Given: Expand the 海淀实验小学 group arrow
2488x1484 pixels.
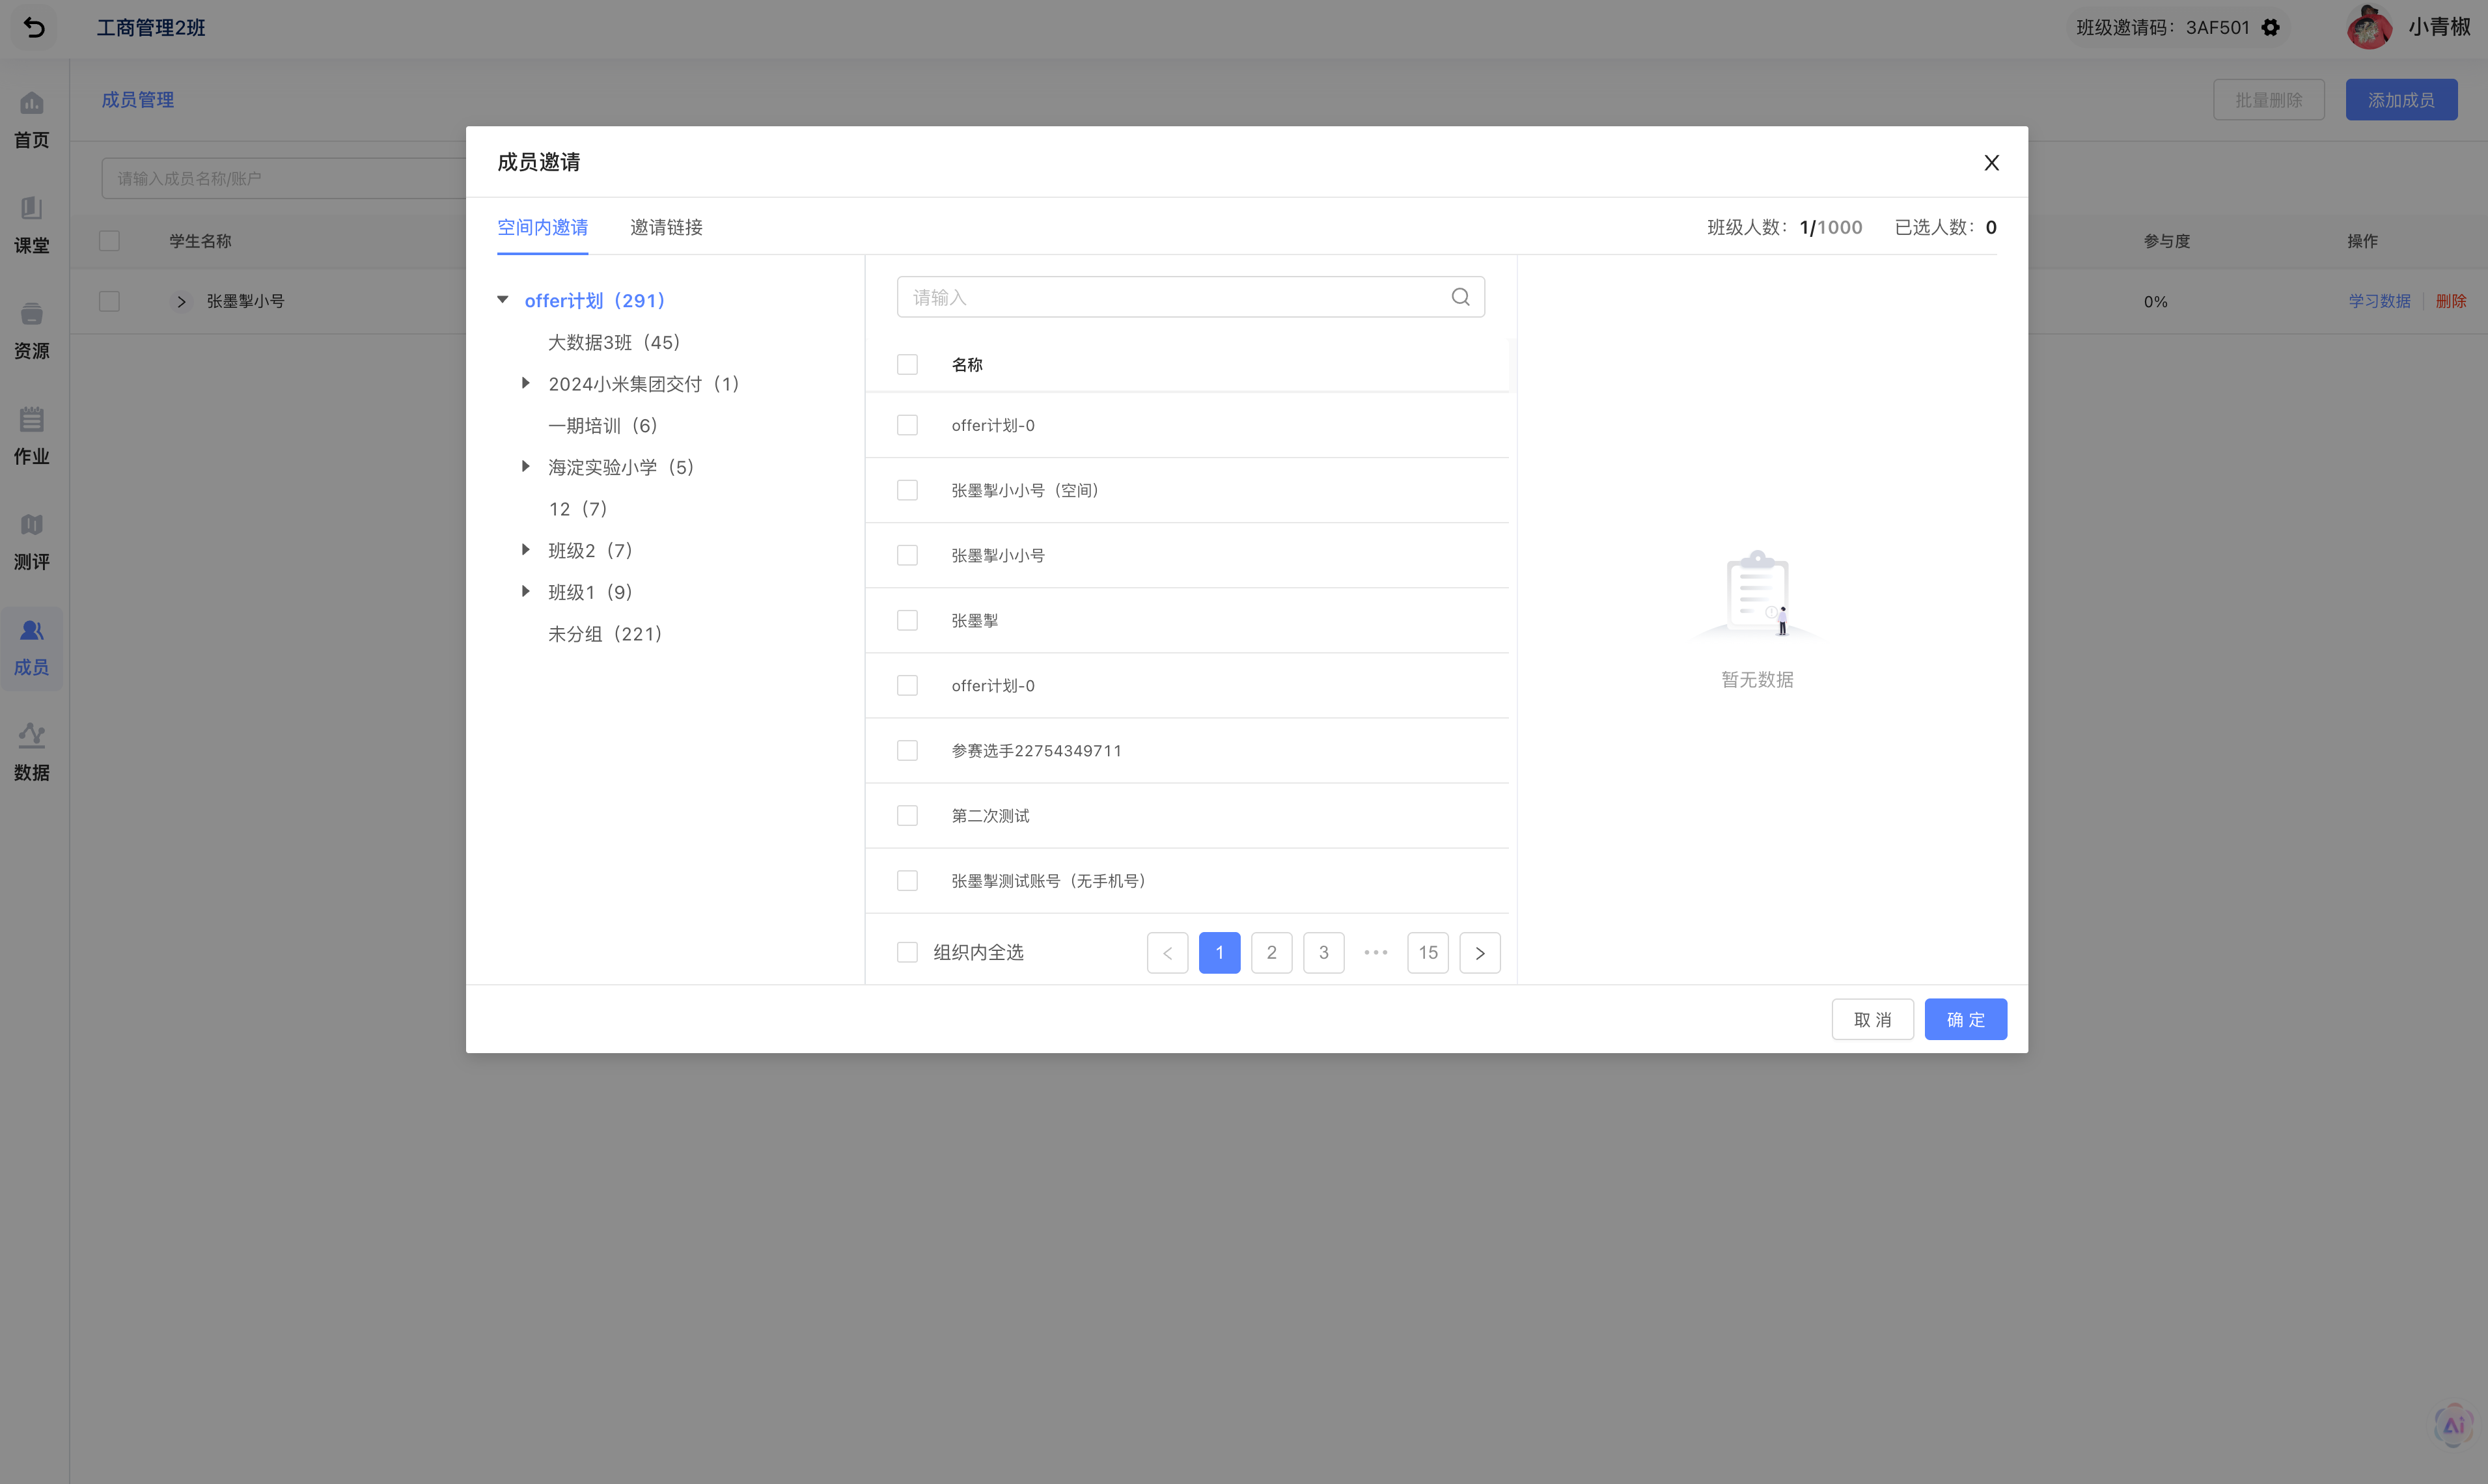Looking at the screenshot, I should tap(525, 466).
